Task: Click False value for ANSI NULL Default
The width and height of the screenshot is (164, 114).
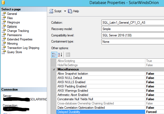Action: [150, 78]
